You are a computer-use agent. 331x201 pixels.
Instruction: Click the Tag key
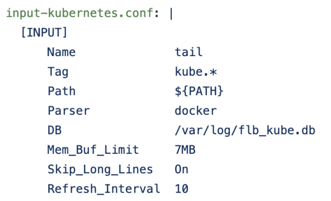58,72
